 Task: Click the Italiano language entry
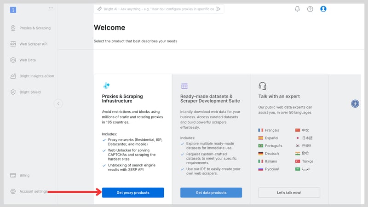268,161
